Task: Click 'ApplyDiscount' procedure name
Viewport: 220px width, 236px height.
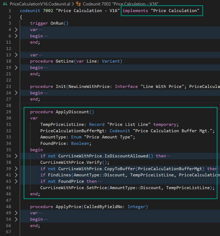Action: click(72, 112)
